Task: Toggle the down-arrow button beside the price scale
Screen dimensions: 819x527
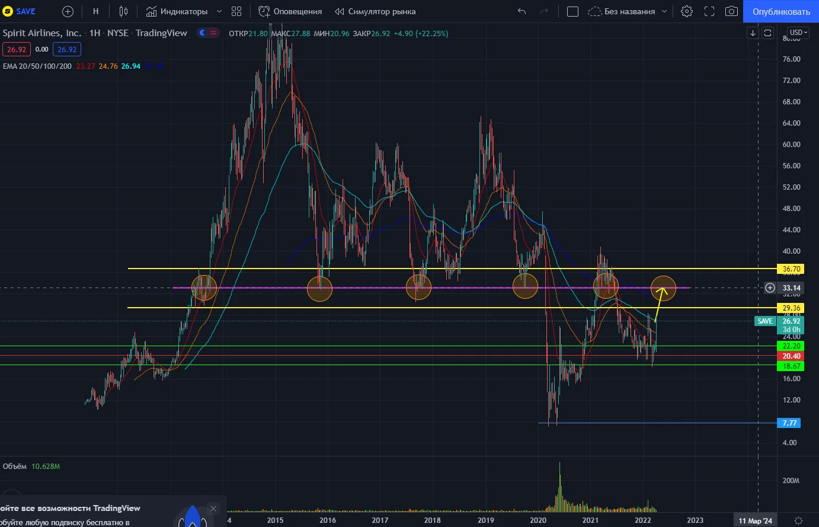Action: (753, 33)
